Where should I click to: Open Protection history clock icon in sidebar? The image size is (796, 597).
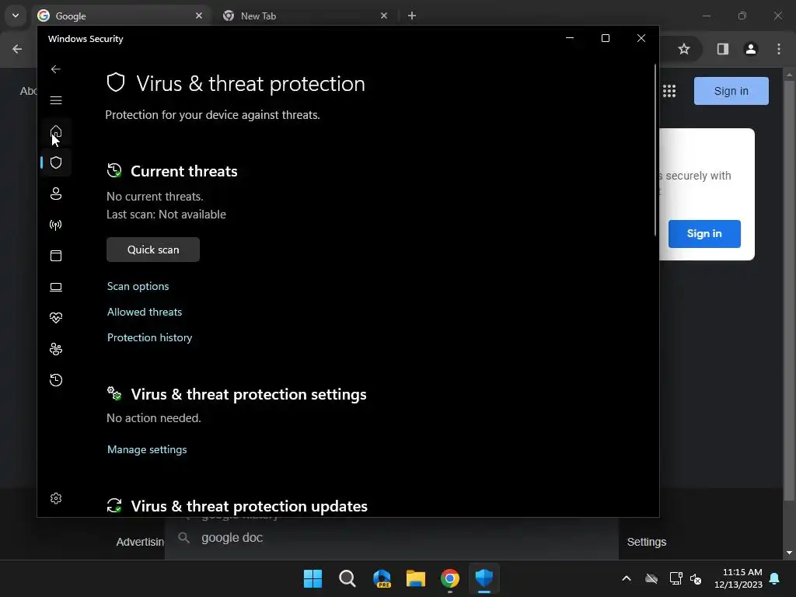tap(56, 379)
